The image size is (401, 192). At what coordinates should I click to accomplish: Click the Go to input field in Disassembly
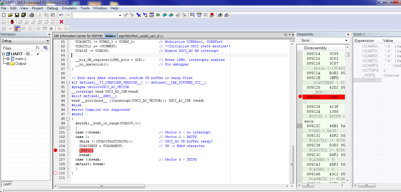[328, 40]
